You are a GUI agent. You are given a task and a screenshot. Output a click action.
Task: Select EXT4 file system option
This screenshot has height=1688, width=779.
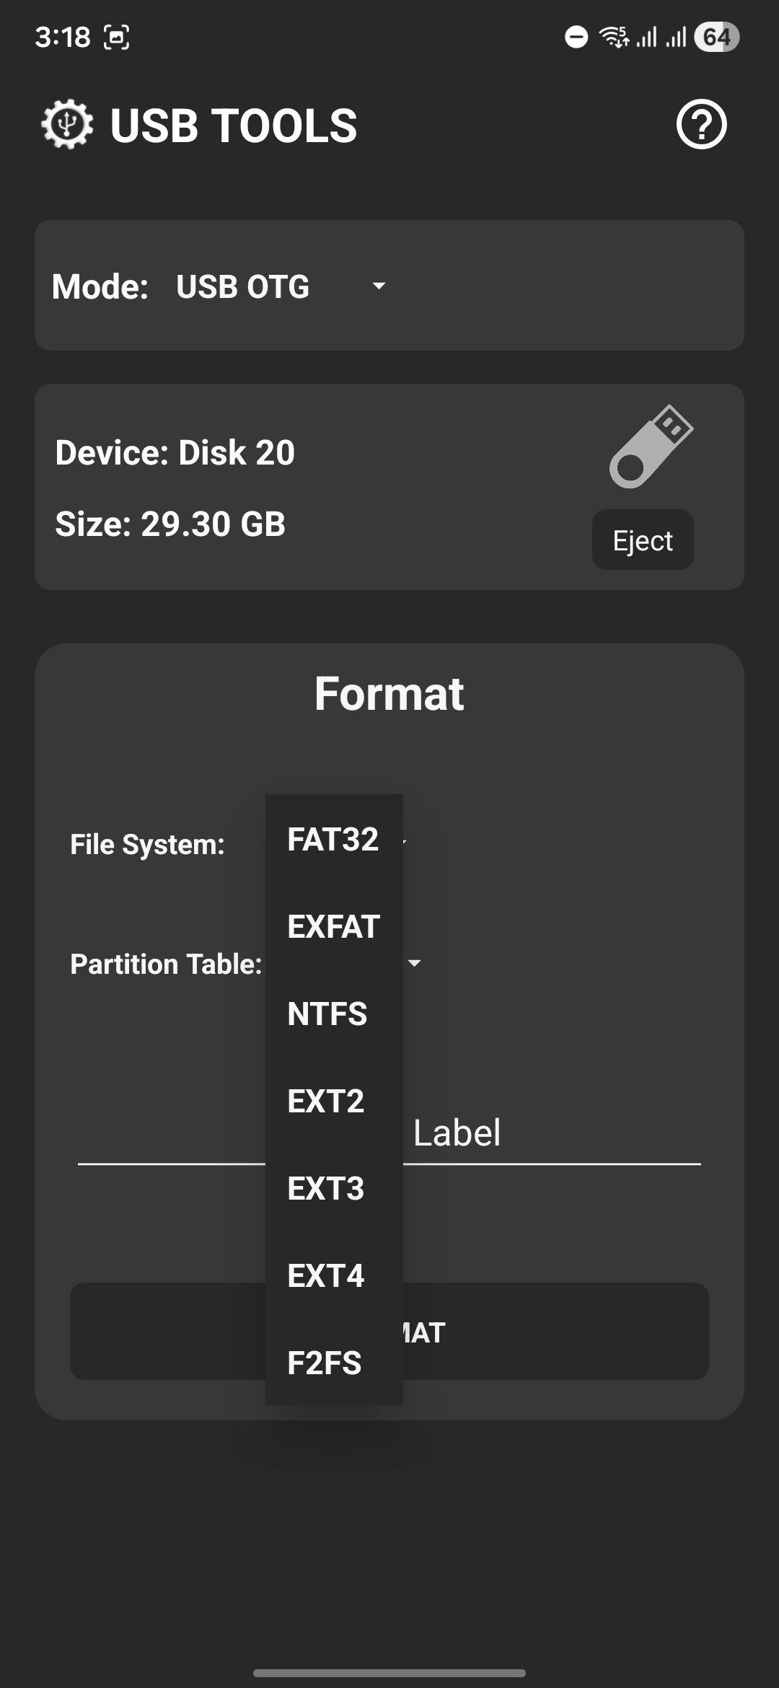point(326,1275)
